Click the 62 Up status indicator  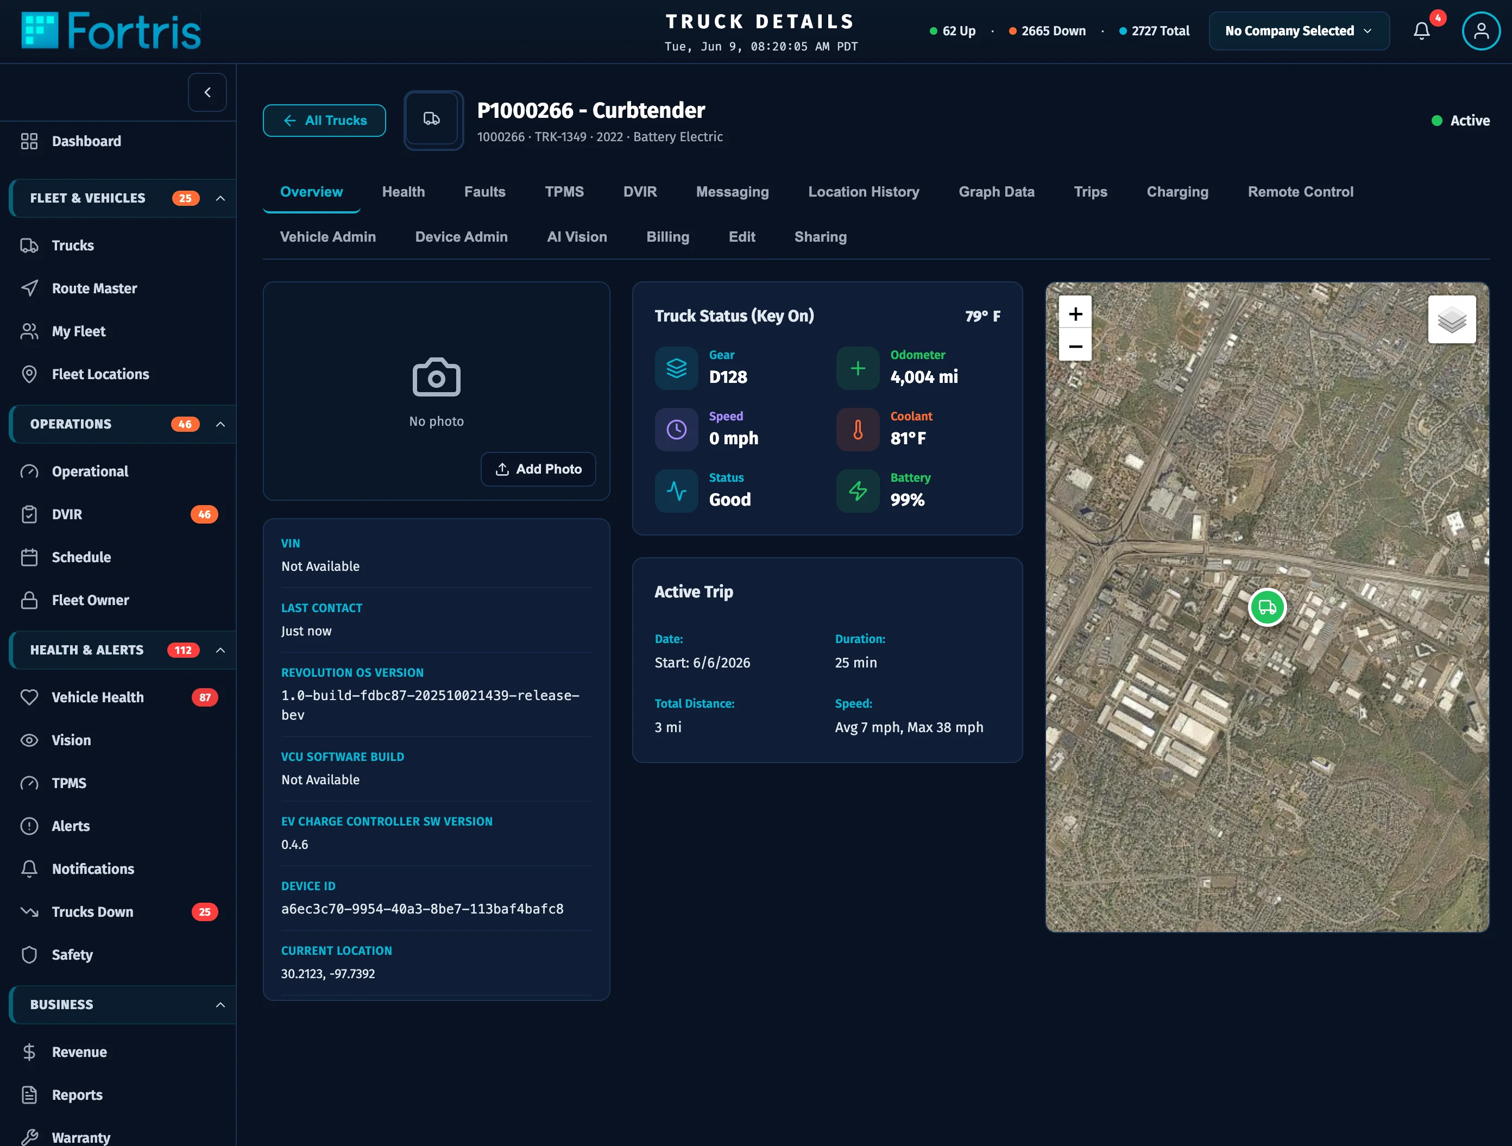(952, 31)
